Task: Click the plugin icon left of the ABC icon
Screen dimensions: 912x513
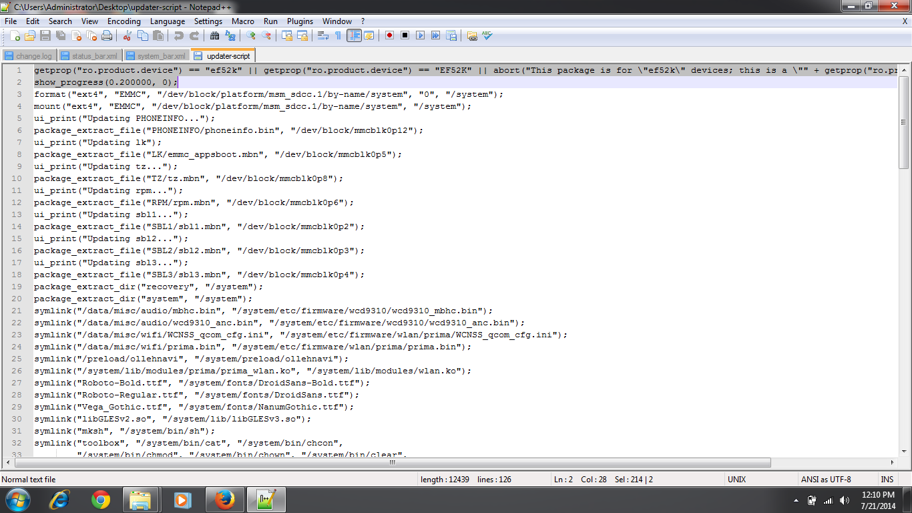Action: pos(472,35)
